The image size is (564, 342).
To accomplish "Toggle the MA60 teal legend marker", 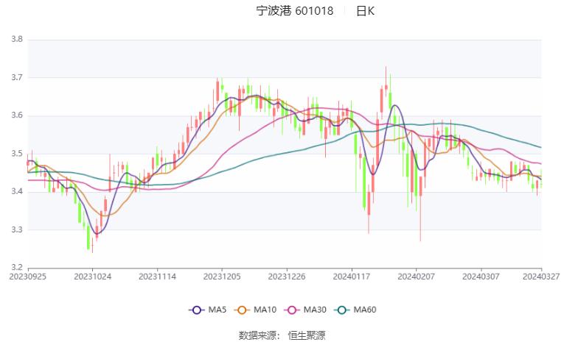I will tap(342, 310).
